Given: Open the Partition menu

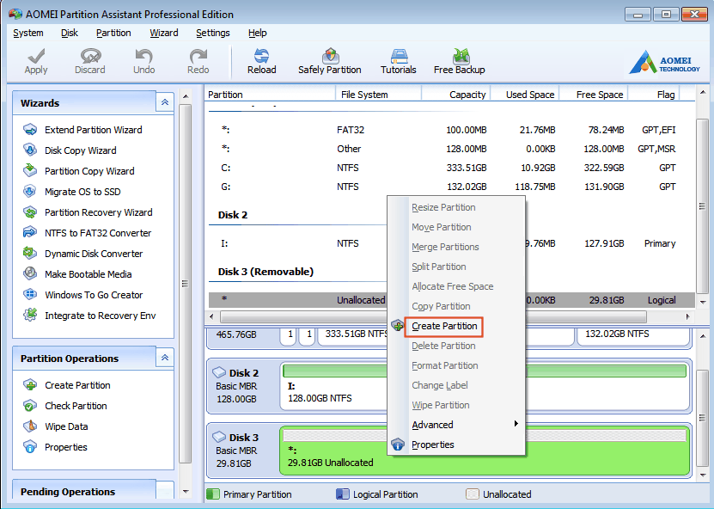Looking at the screenshot, I should tap(113, 33).
